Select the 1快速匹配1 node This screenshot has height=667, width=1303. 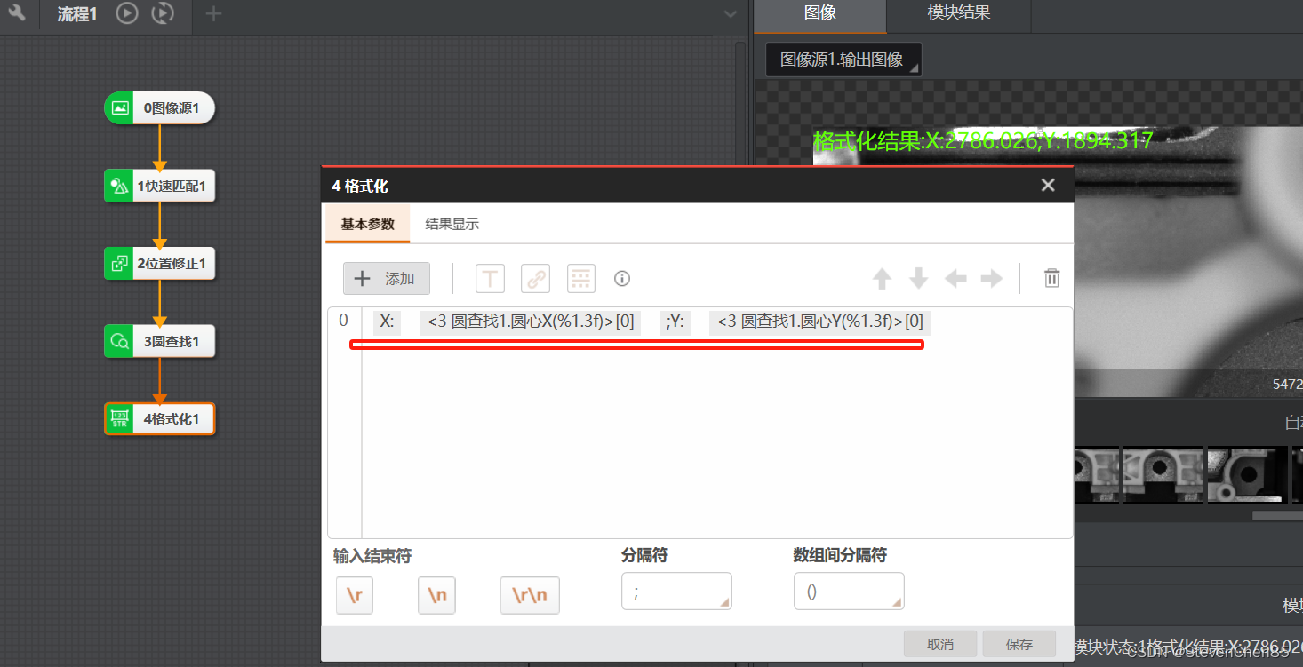[160, 186]
